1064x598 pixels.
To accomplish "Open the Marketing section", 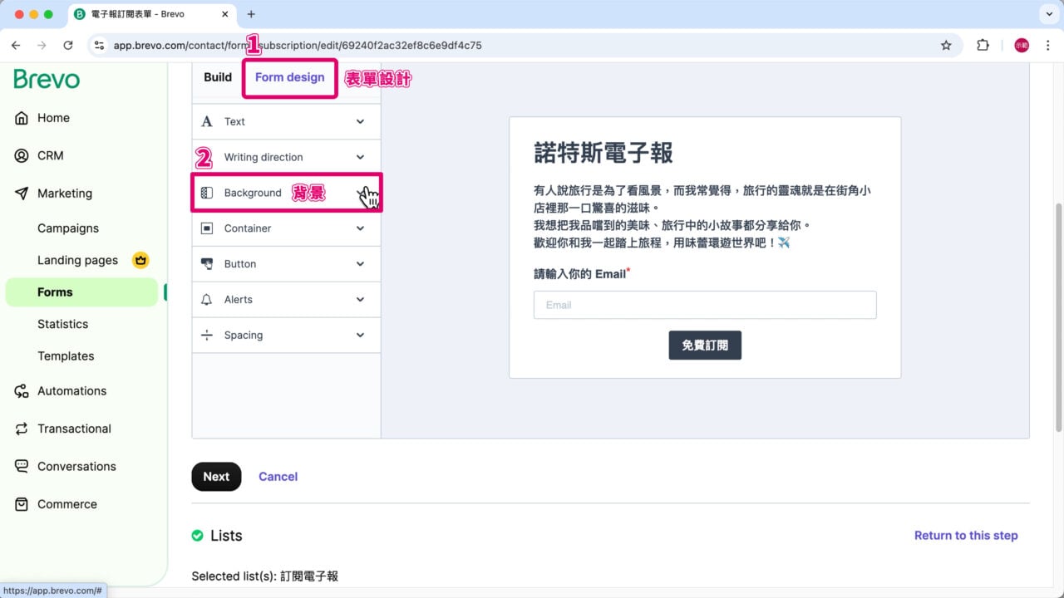I will tap(64, 193).
